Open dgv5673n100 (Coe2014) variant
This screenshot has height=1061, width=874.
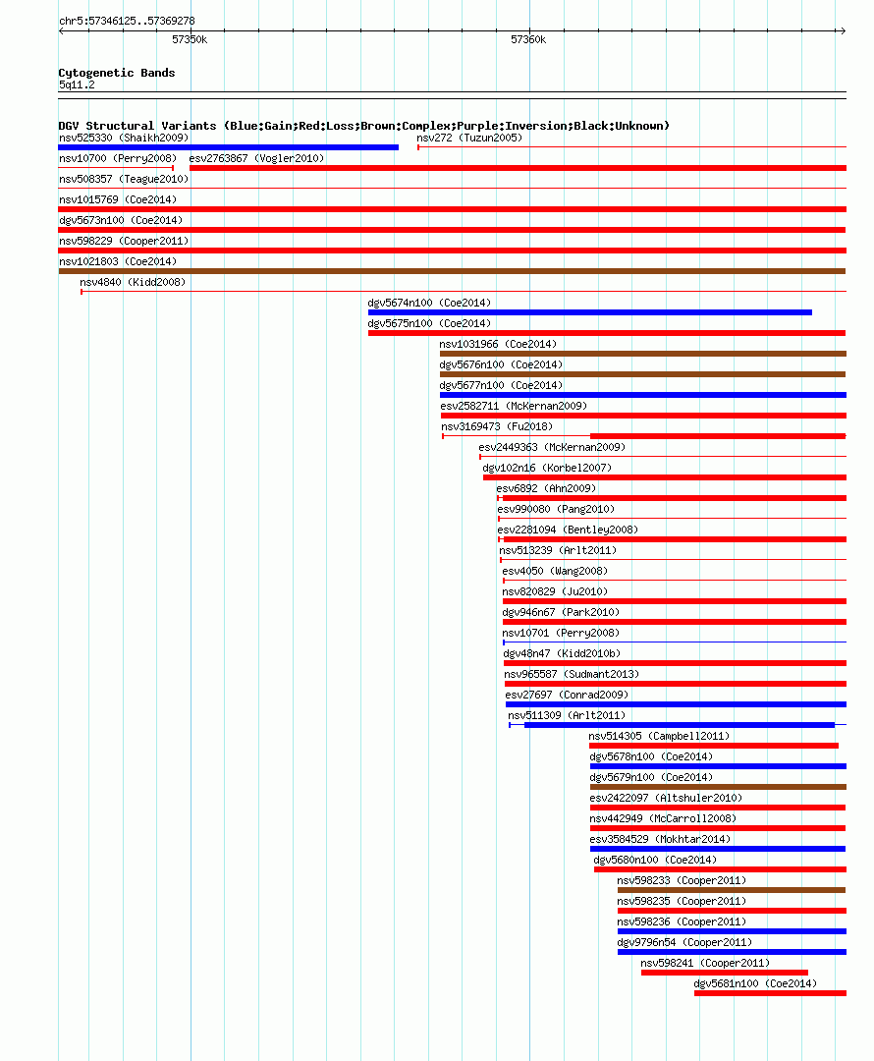tap(121, 221)
